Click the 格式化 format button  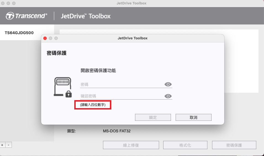click(x=185, y=145)
